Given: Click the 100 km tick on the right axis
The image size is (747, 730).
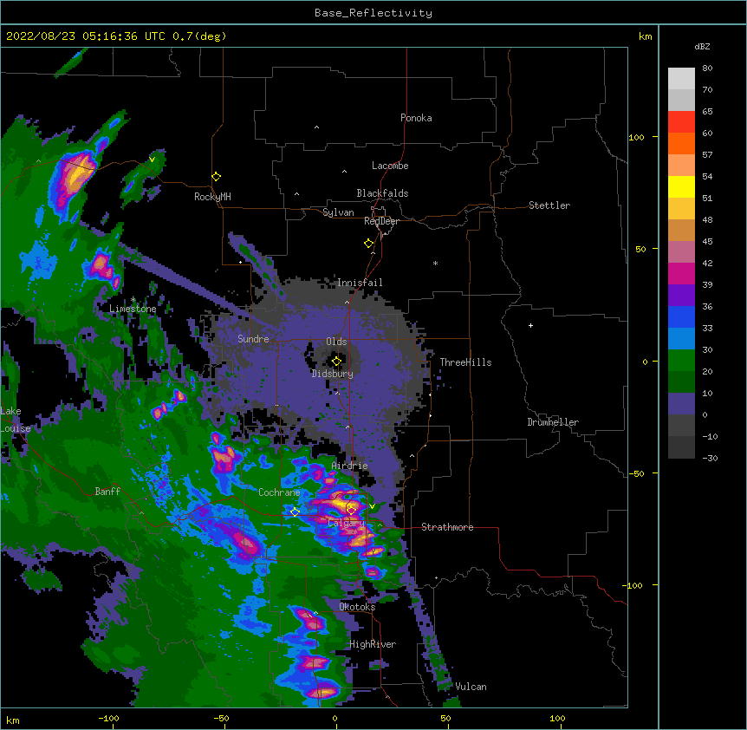Looking at the screenshot, I should [636, 137].
